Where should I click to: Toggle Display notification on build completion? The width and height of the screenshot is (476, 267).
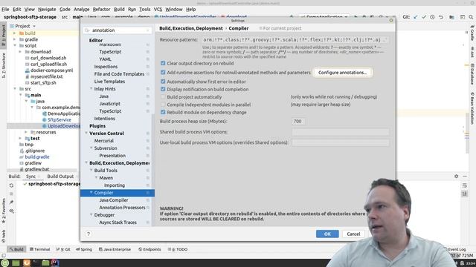(163, 89)
